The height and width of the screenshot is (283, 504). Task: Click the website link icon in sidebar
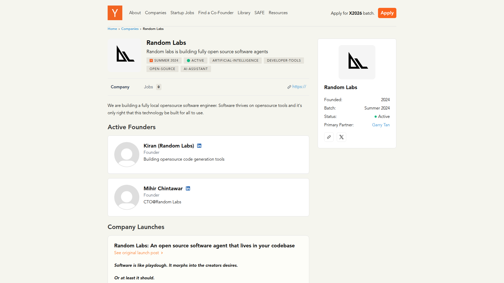[x=329, y=137]
